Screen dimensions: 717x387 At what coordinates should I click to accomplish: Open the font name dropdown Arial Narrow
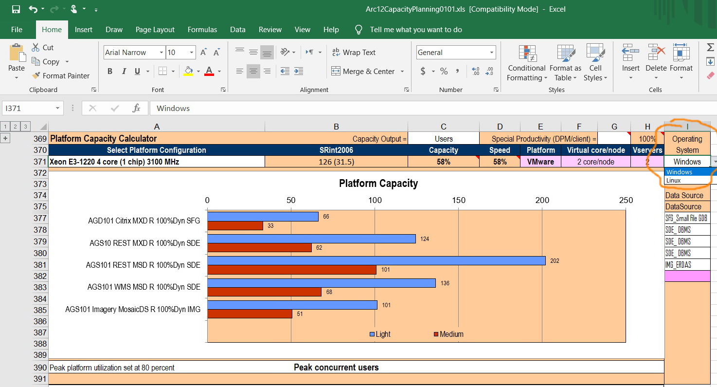pos(161,53)
